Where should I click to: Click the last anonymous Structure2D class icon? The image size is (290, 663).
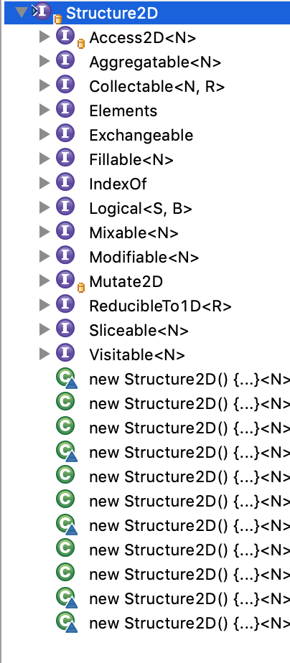click(x=66, y=622)
